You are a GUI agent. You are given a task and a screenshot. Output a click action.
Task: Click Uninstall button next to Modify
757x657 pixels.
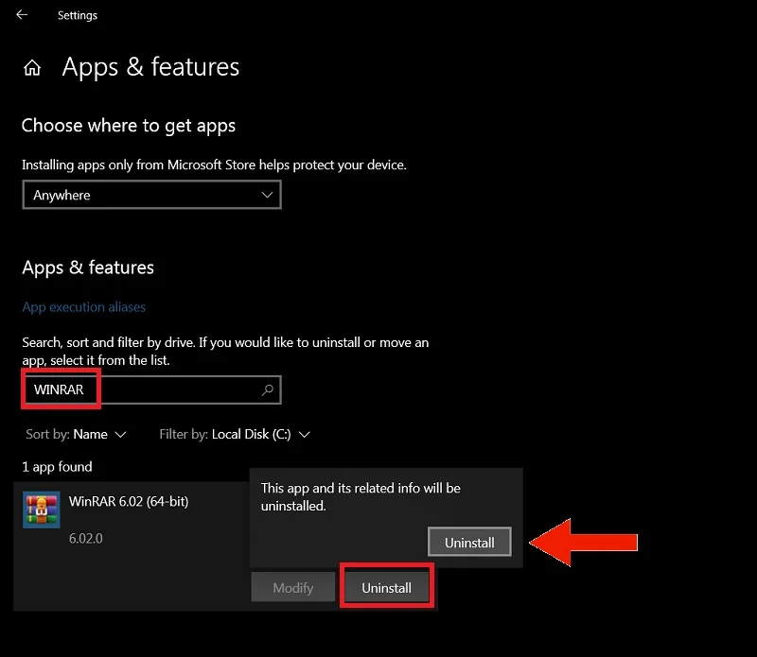(386, 588)
